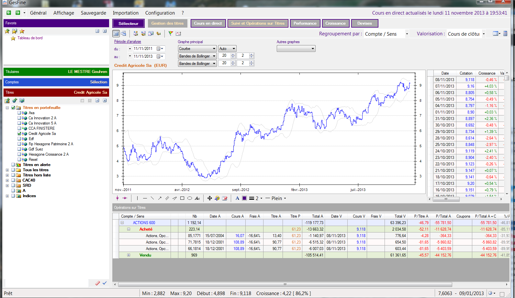Image resolution: width=515 pixels, height=298 pixels.
Task: Select the arrow drawing tool
Action: [x=160, y=198]
